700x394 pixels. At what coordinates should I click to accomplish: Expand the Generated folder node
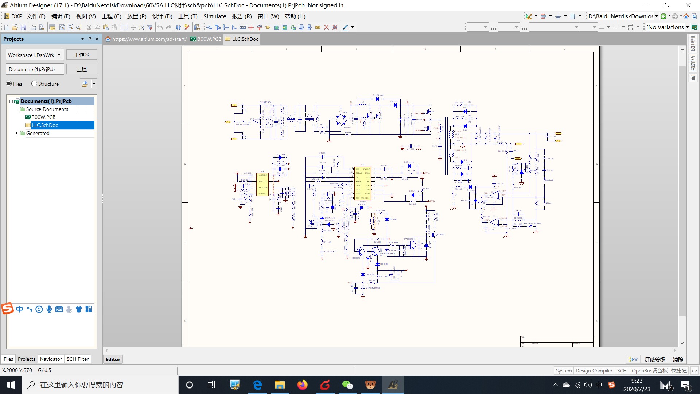16,134
